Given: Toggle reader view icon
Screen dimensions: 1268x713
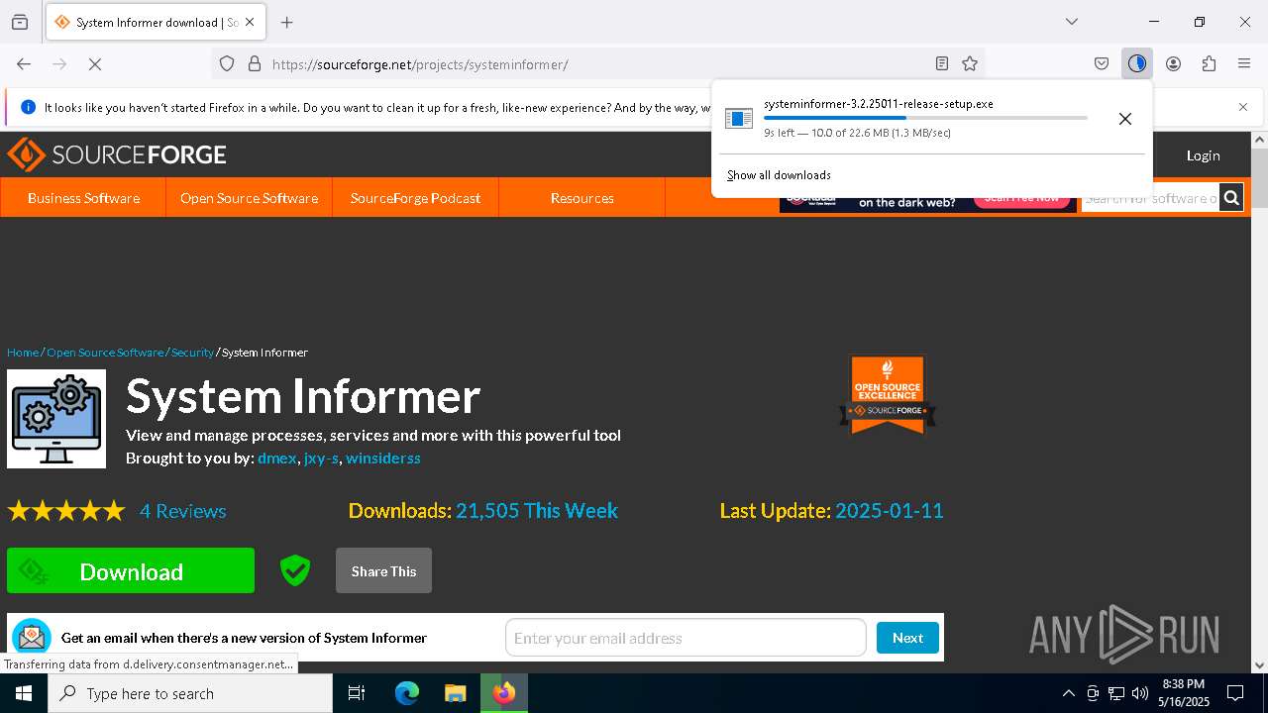Looking at the screenshot, I should (942, 64).
